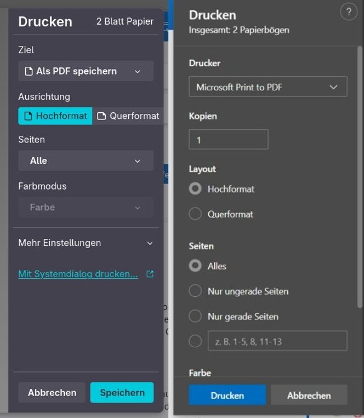The height and width of the screenshot is (418, 364).
Task: Select Querformat orientation in left dialog
Action: click(128, 116)
